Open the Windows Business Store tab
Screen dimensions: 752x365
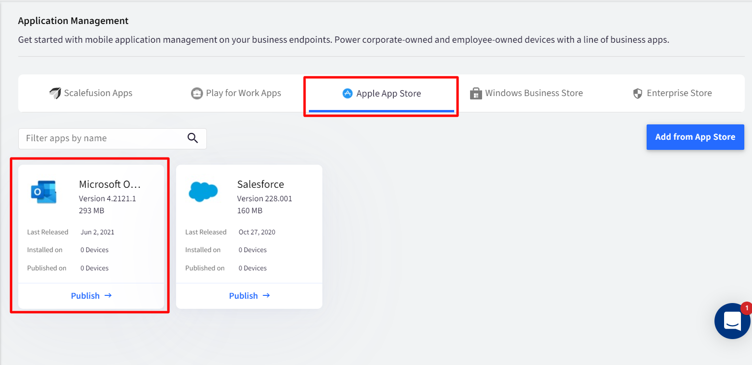(x=526, y=93)
